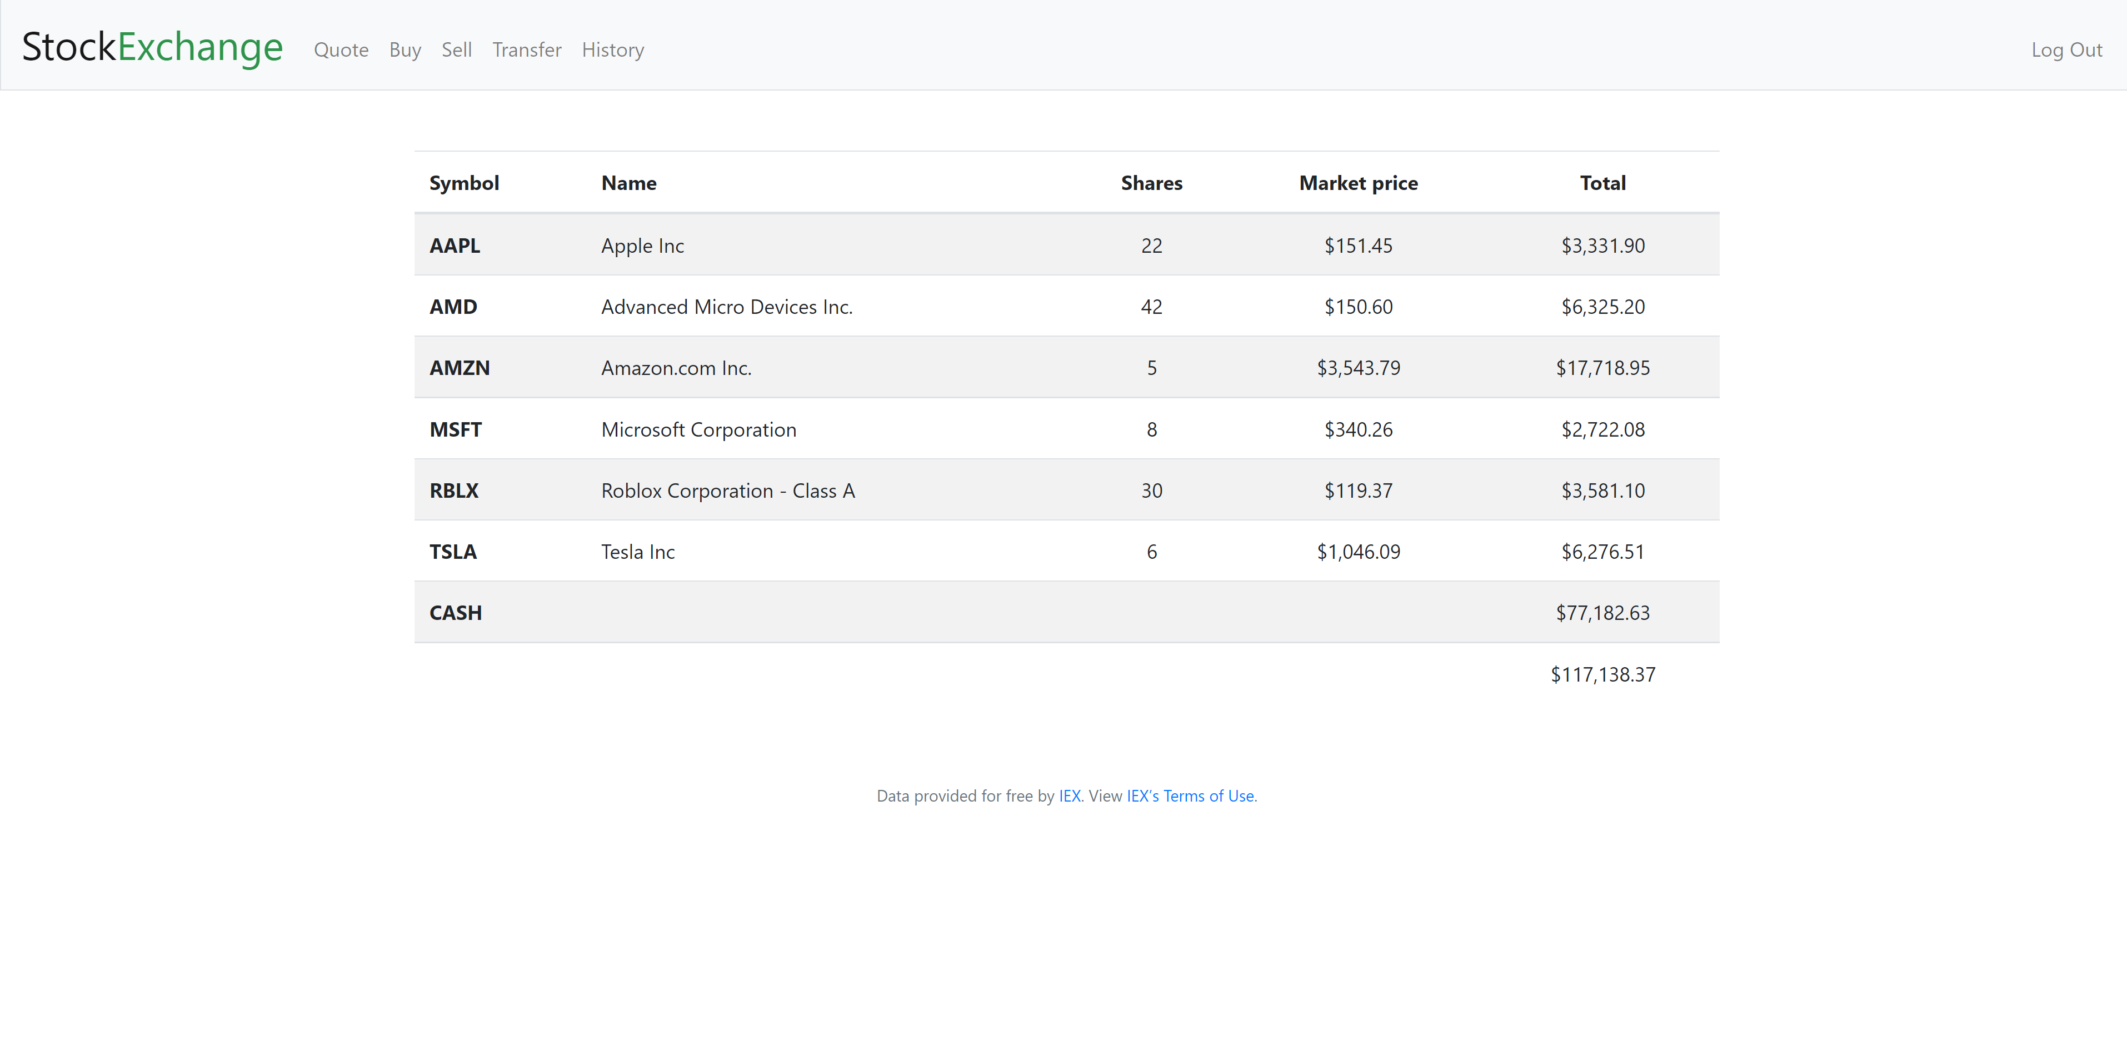View transaction History
The image size is (2127, 1046).
click(x=613, y=51)
